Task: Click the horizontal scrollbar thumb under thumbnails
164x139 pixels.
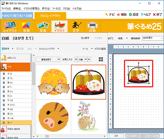Action: click(x=47, y=136)
